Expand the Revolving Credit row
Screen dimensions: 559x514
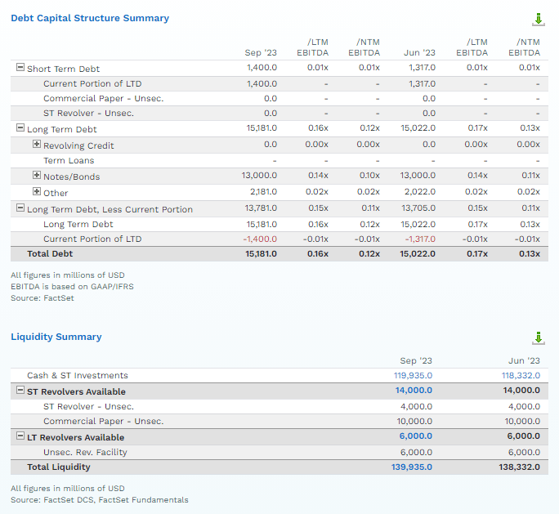click(x=37, y=145)
